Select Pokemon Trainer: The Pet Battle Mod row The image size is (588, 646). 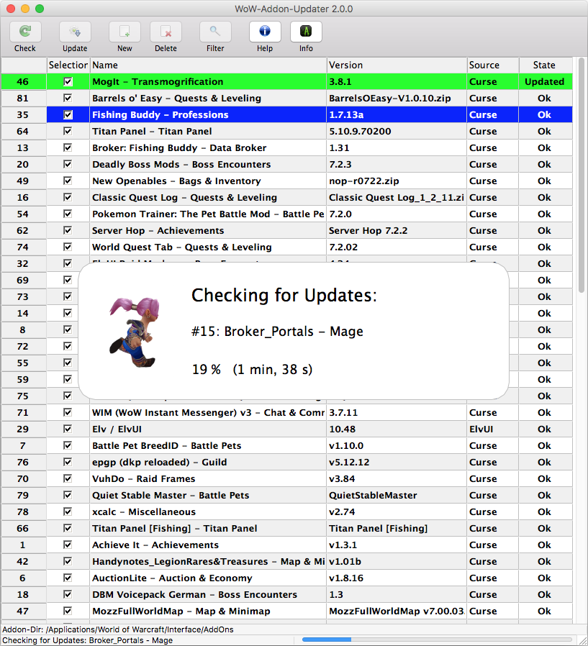tap(286, 214)
